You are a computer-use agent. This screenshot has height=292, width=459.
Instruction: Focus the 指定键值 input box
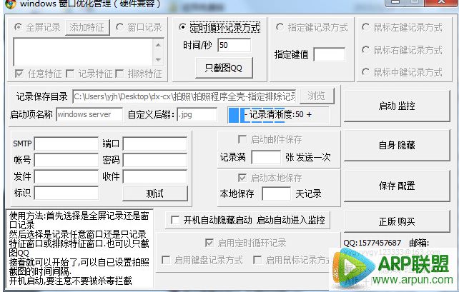330,54
